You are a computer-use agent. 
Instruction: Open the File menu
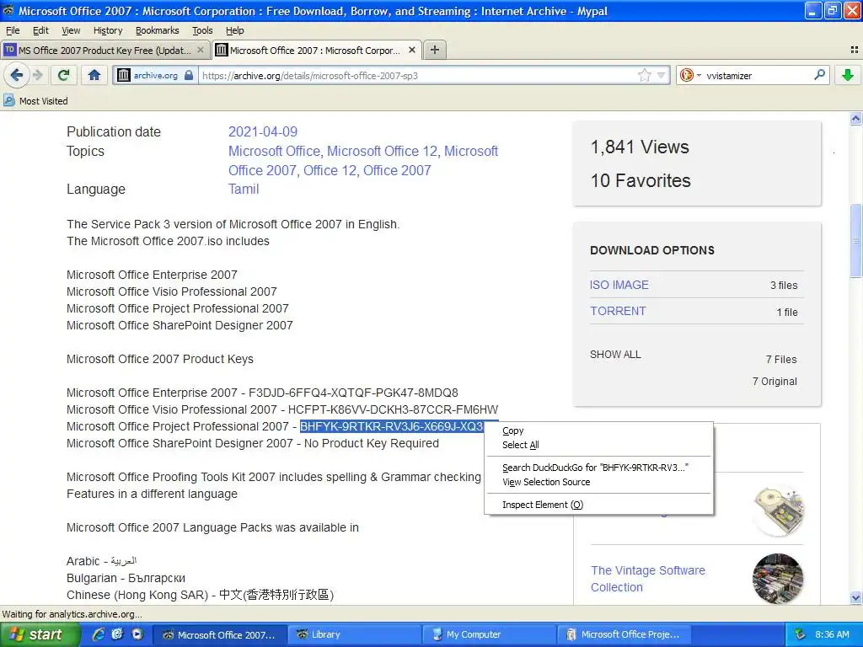click(13, 30)
